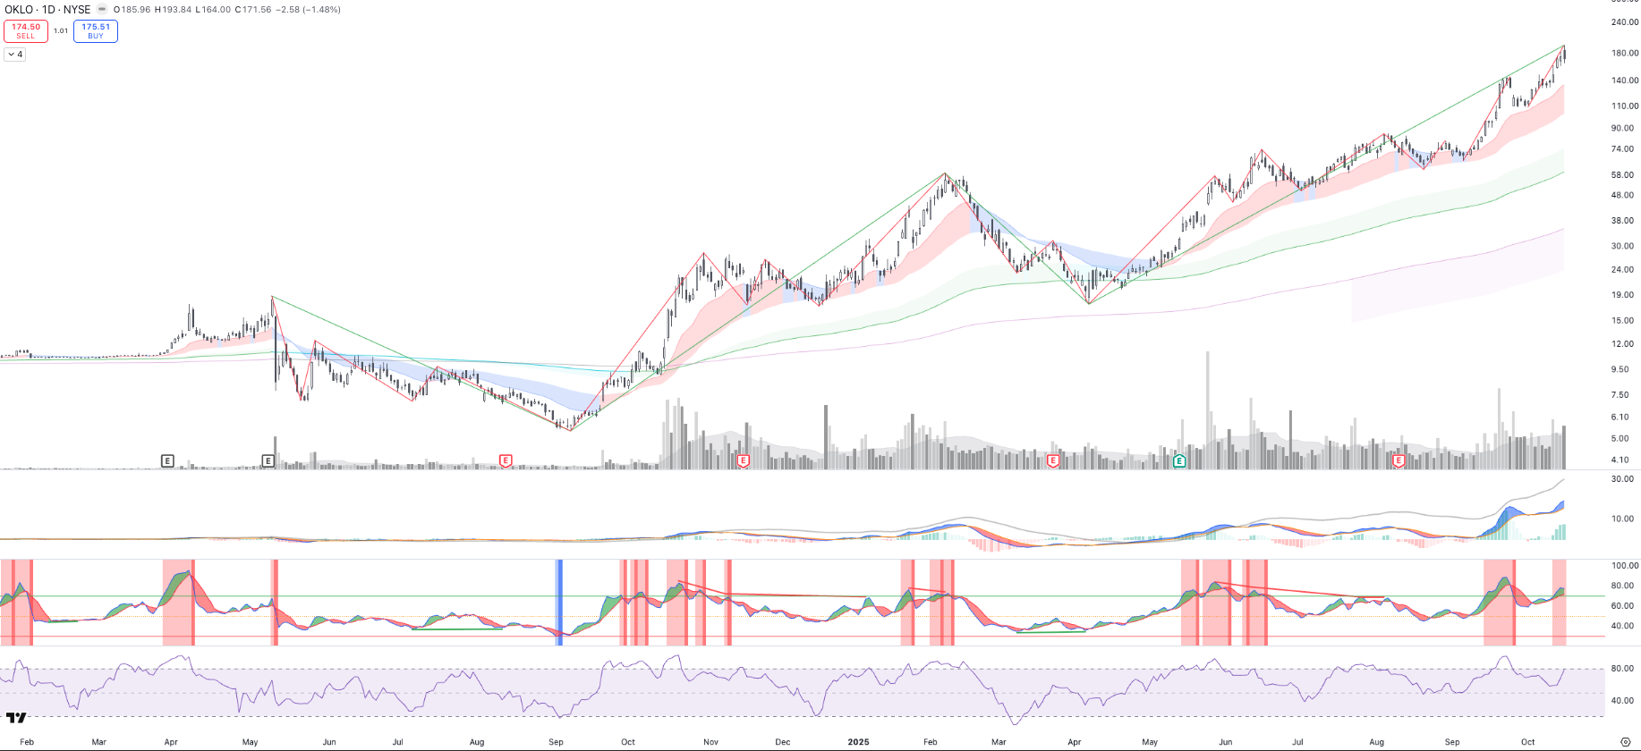Click the 240.00 label on the price scale
The image size is (1641, 751).
1624,22
